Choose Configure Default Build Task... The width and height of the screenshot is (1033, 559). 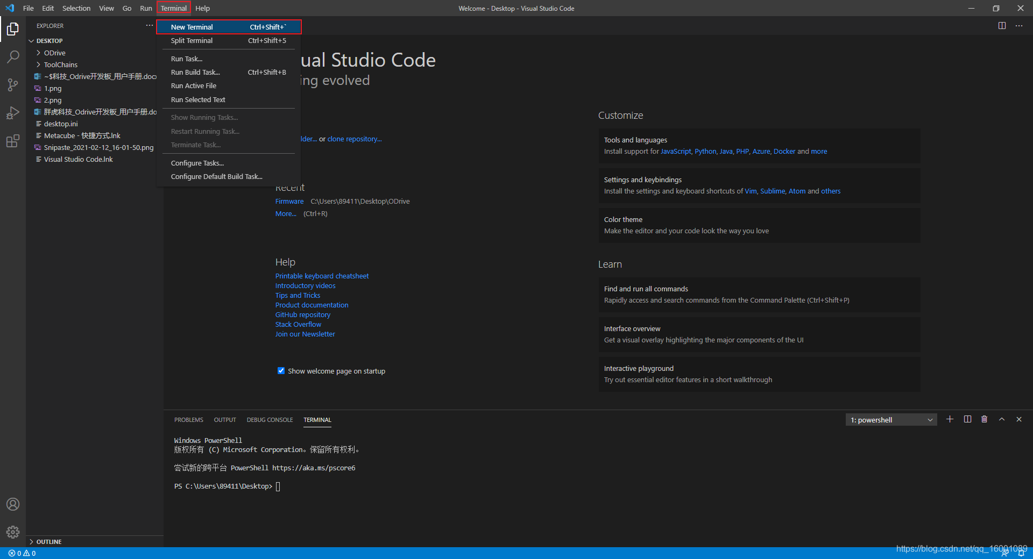(229, 176)
